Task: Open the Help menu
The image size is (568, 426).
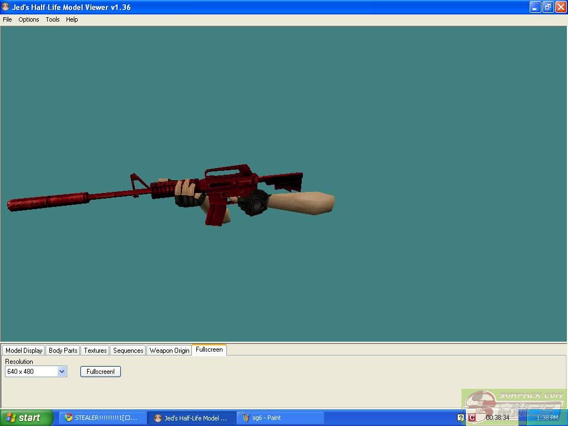Action: pos(72,19)
